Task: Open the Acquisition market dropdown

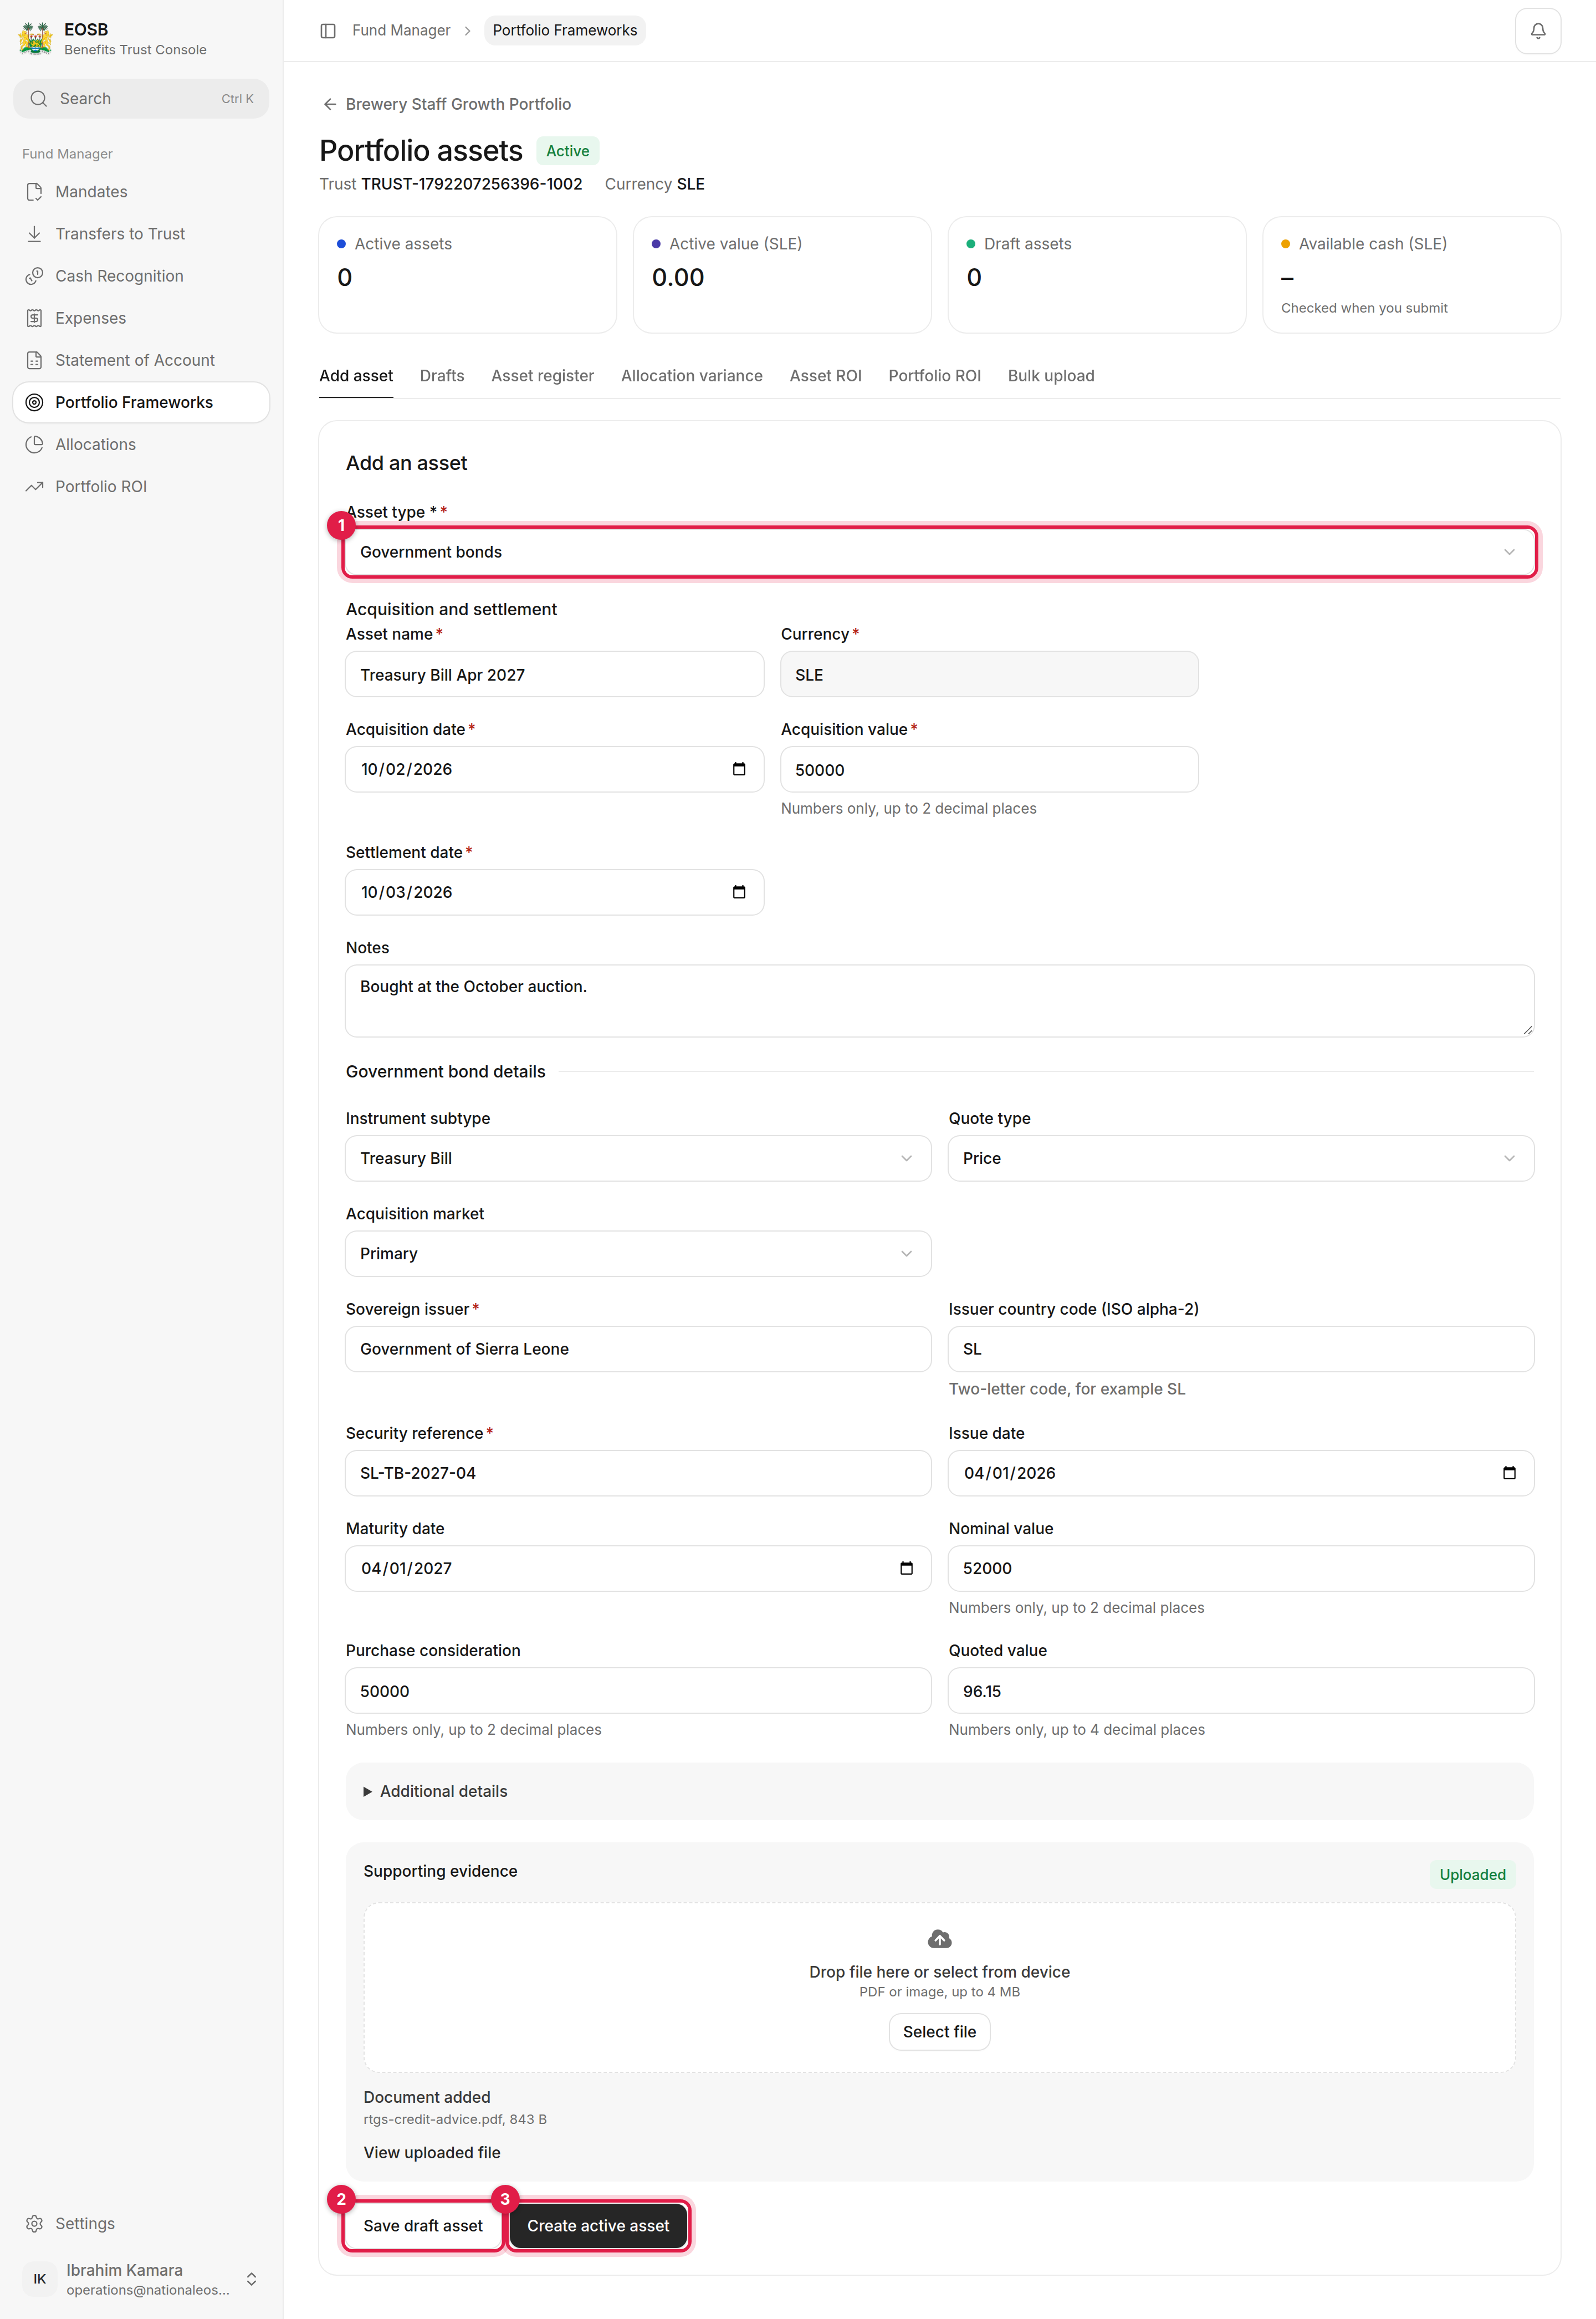Action: 638,1253
